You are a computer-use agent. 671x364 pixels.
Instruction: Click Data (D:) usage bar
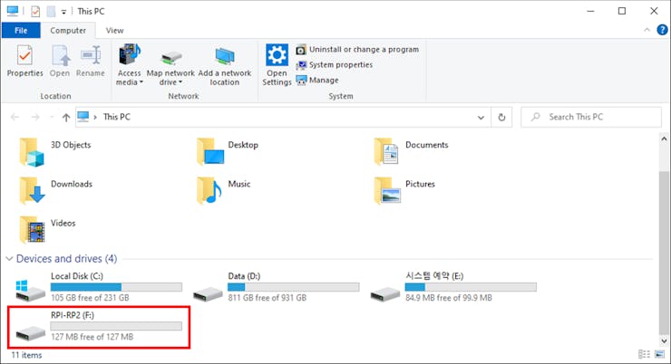[x=294, y=287]
